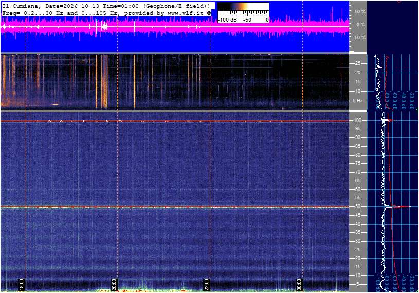Click the 60 Hz axis label
419x293 pixels.
click(x=357, y=189)
